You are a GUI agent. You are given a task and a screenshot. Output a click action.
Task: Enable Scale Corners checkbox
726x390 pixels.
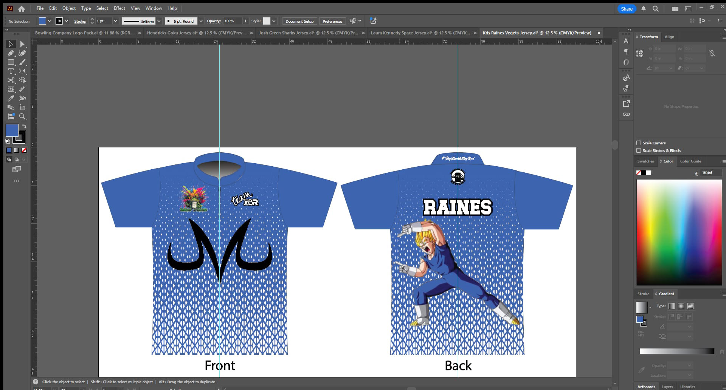639,143
